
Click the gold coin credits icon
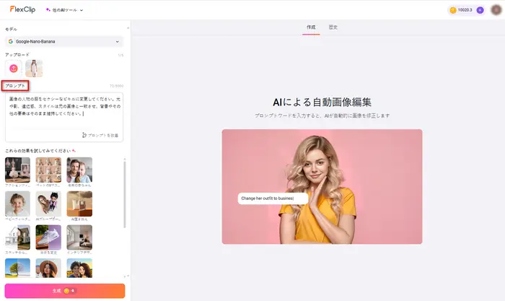click(x=453, y=10)
